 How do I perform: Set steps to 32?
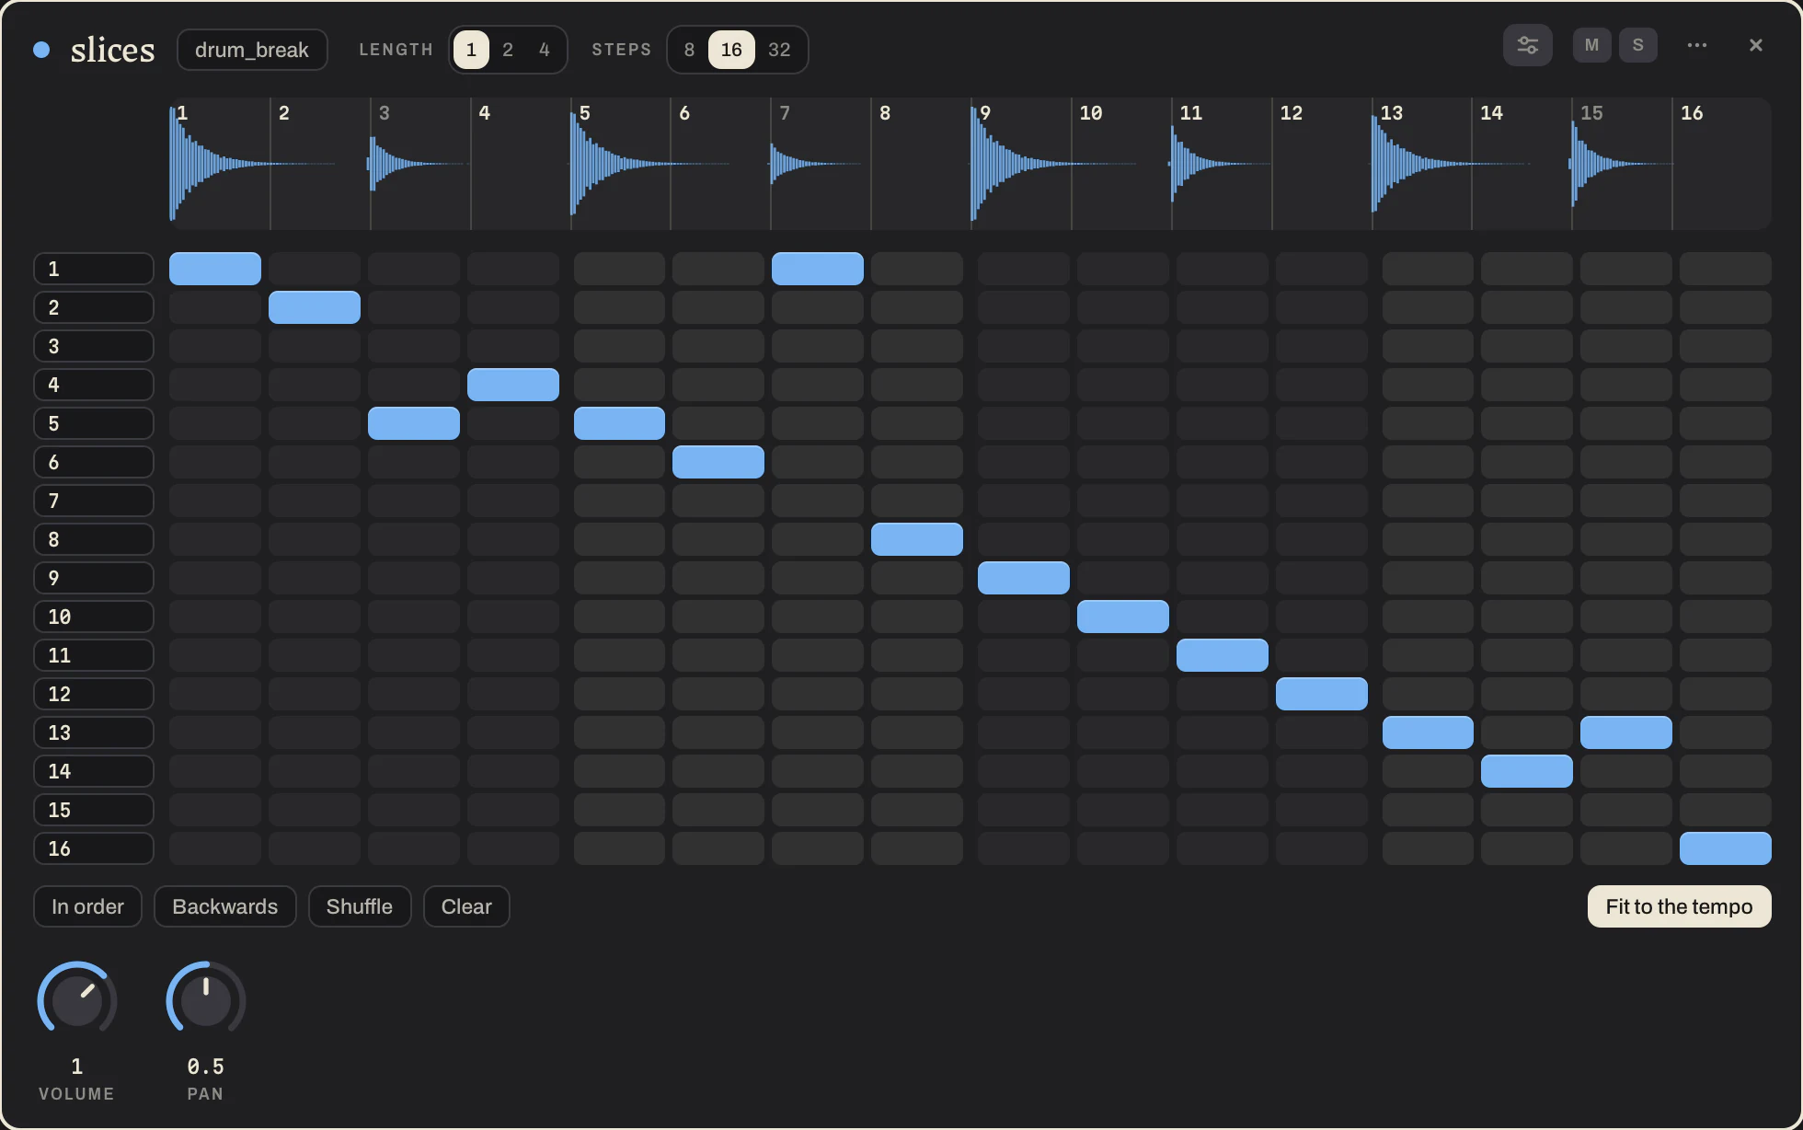779,50
